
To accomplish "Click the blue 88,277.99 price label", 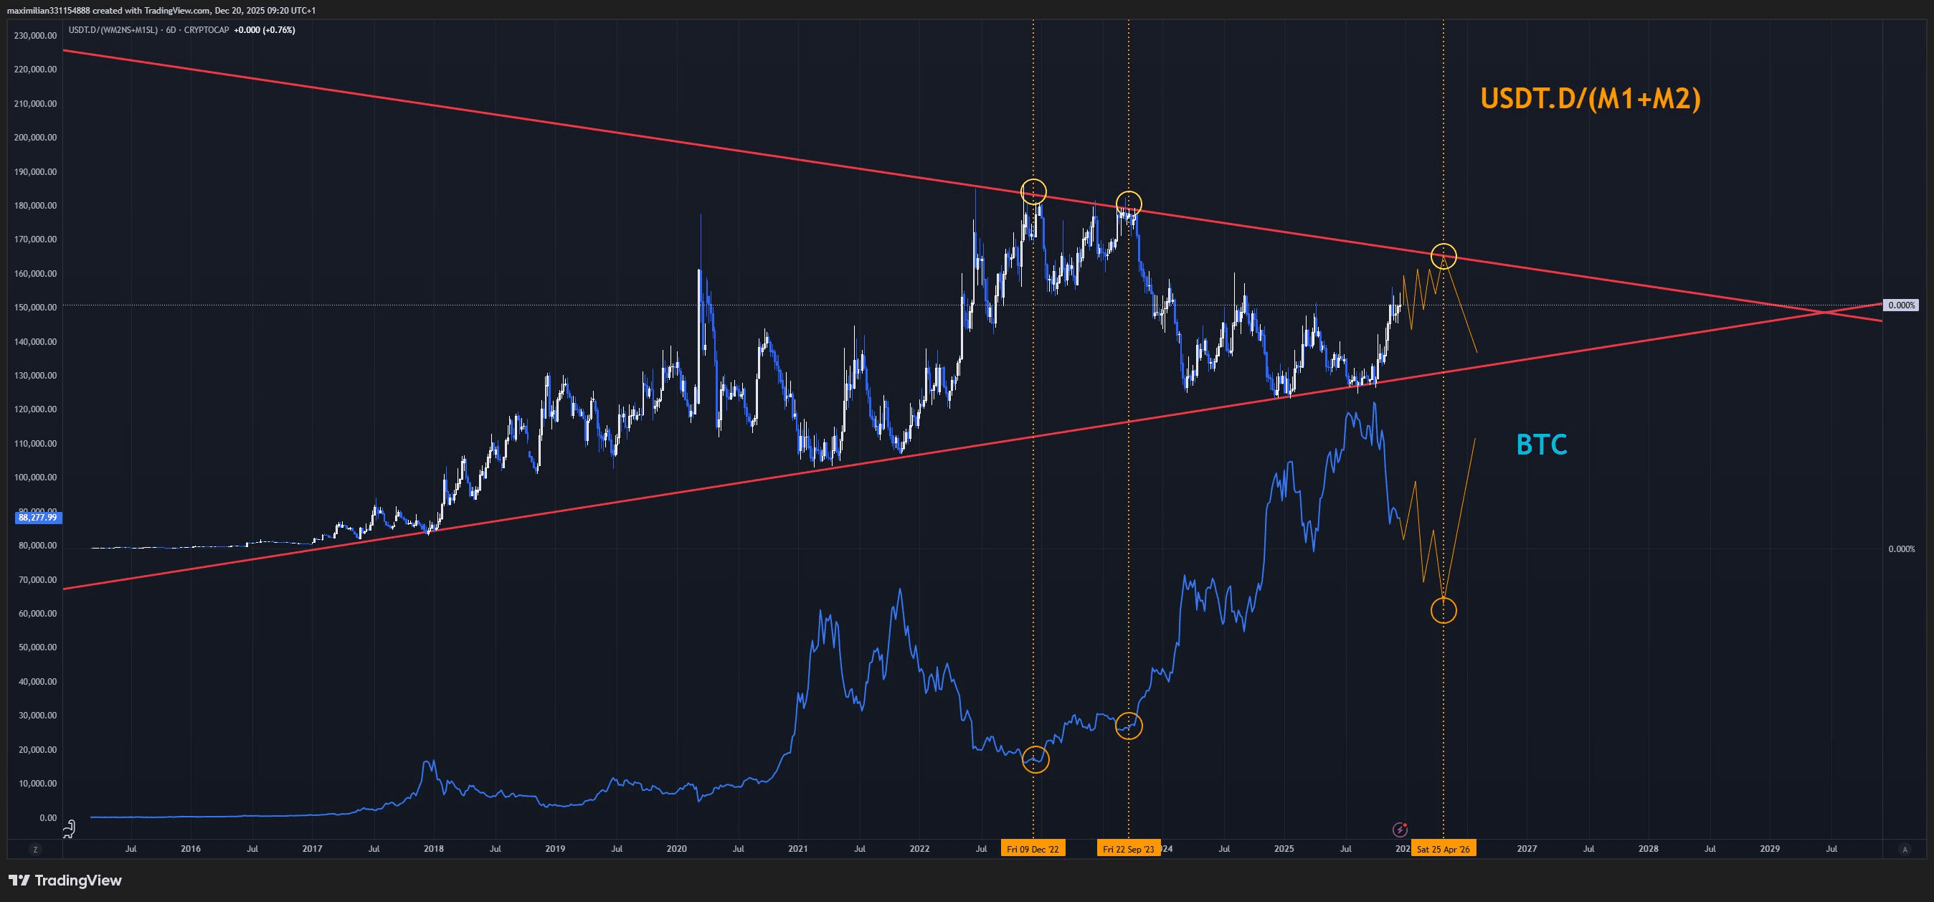I will (37, 517).
